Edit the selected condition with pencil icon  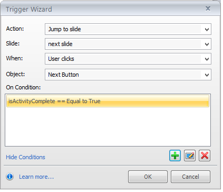190,156
